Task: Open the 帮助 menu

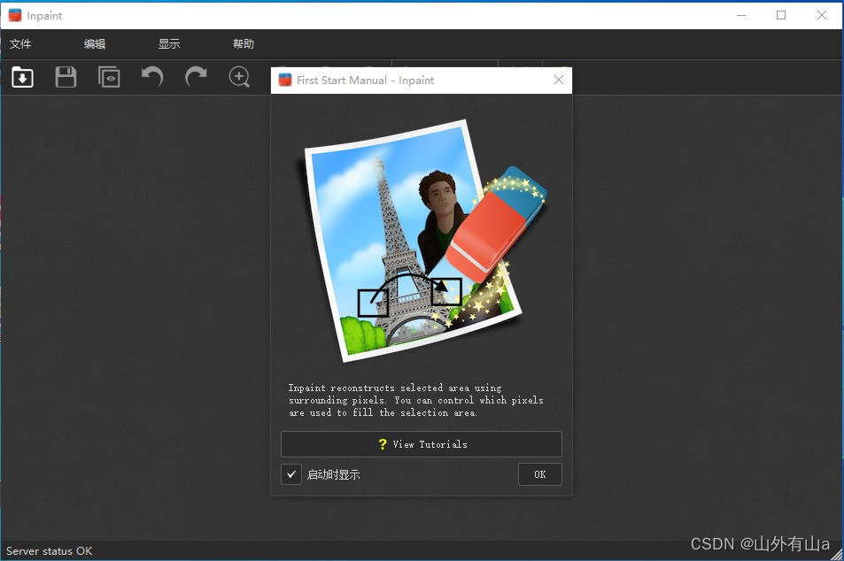Action: (x=244, y=44)
